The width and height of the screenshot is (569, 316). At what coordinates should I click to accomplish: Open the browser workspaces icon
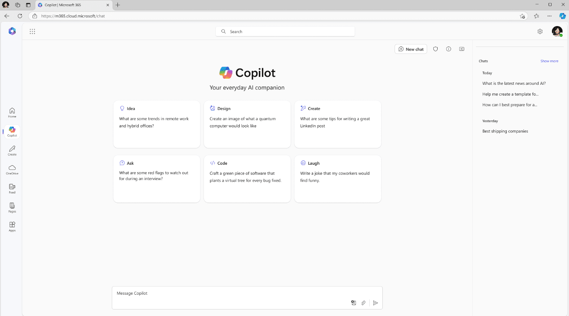(17, 5)
